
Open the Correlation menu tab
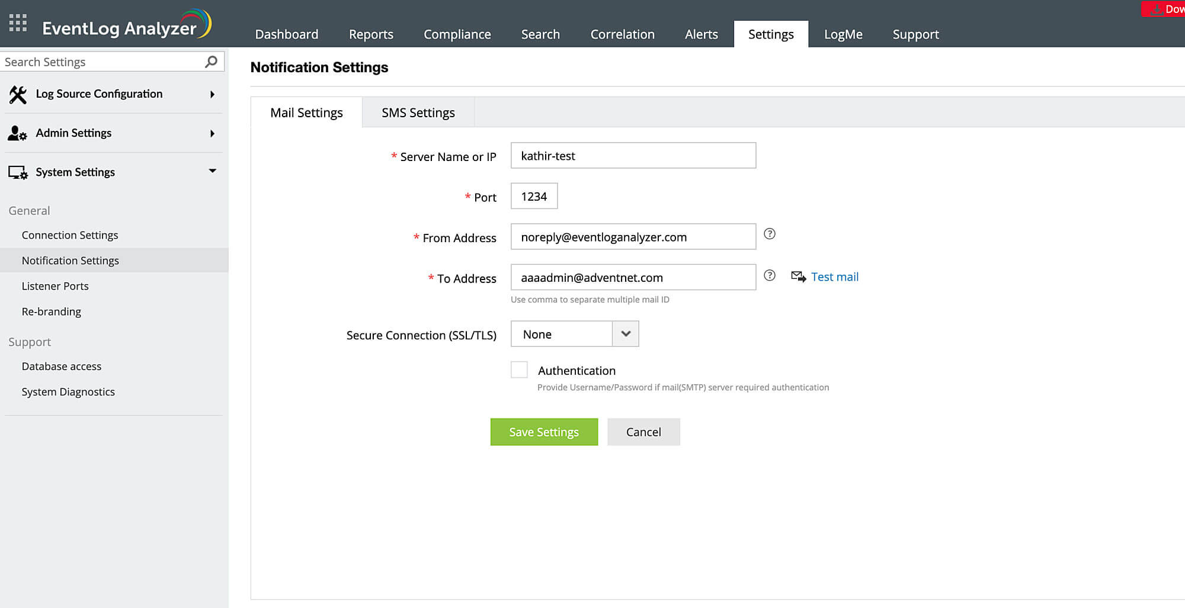click(x=622, y=34)
